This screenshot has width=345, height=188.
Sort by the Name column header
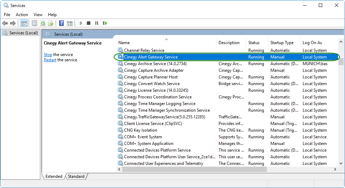tap(166, 43)
